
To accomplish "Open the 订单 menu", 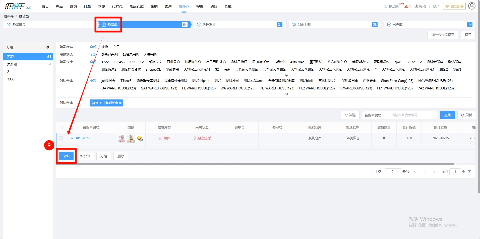I will pyautogui.click(x=87, y=7).
